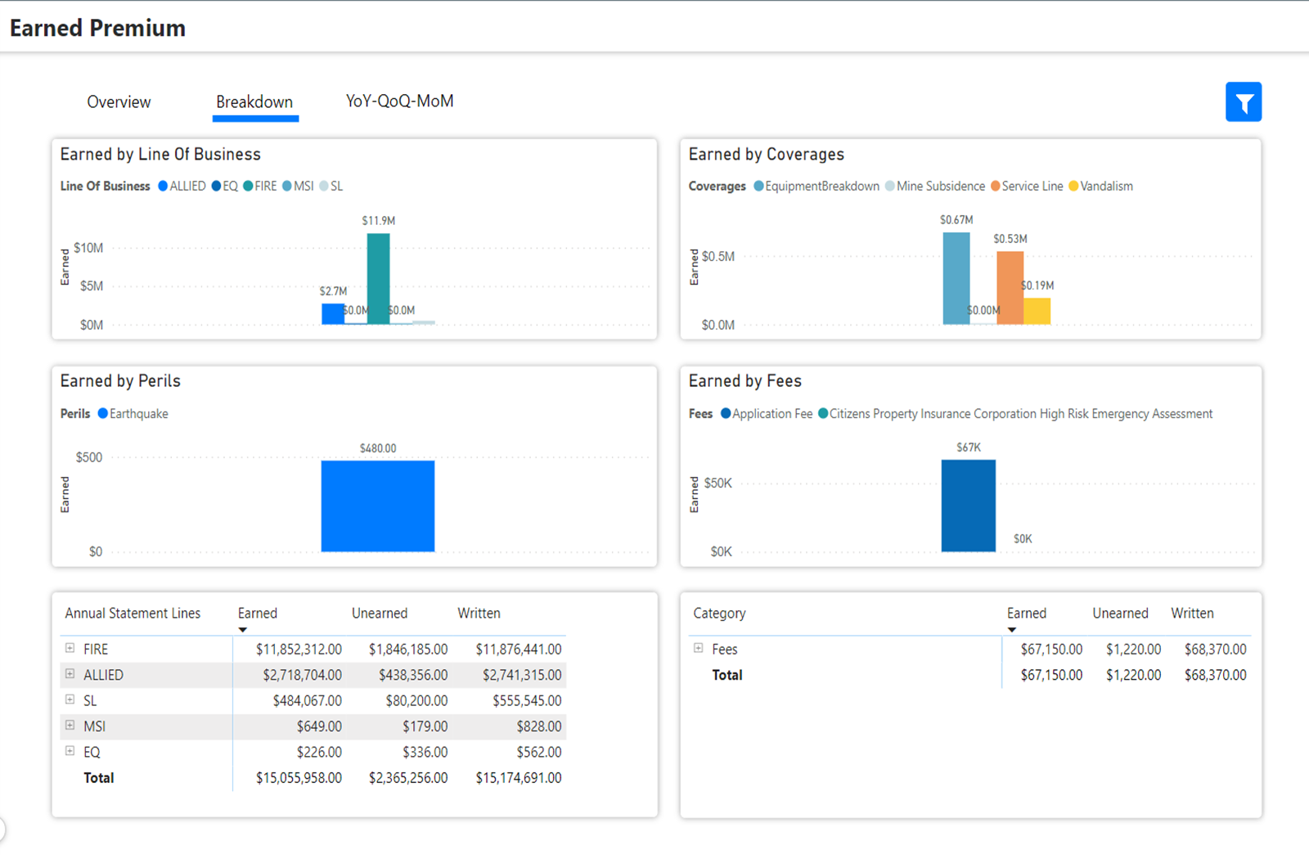The width and height of the screenshot is (1309, 859).
Task: Open the Earned column sort dropdown arrow
Action: tap(242, 629)
